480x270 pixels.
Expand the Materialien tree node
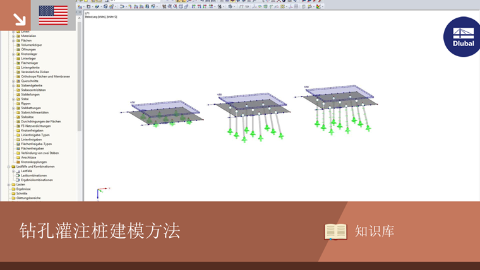(x=13, y=36)
